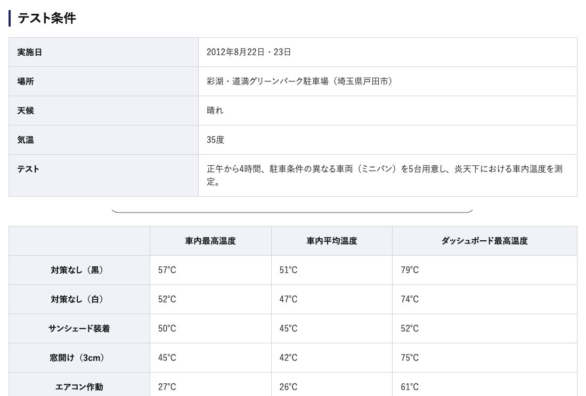
Task: Click the 窓開け（3cm） row header
Action: tap(79, 358)
